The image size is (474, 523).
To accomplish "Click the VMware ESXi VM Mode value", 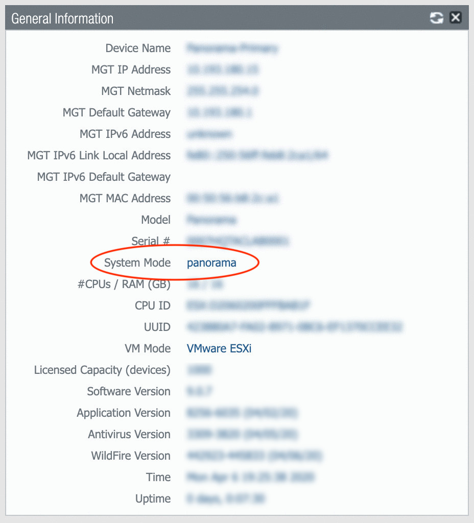I will (219, 348).
